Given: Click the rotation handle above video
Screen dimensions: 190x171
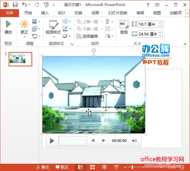Looking at the screenshot, I should [x=94, y=50].
